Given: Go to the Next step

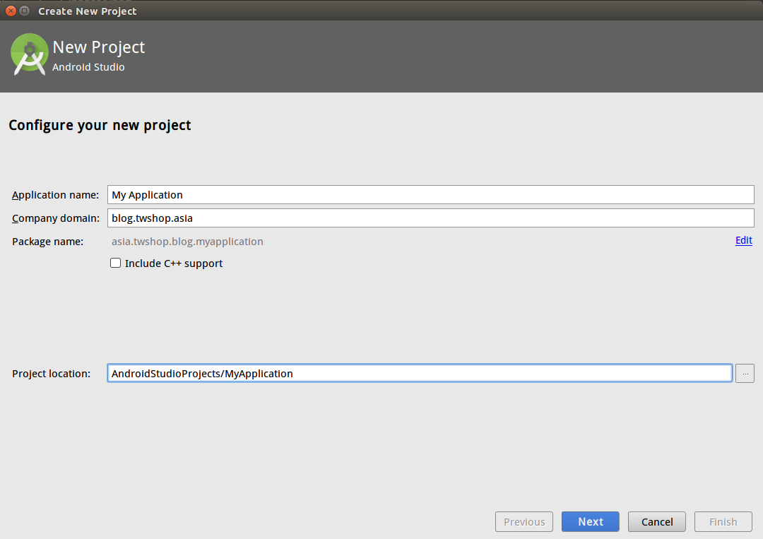Looking at the screenshot, I should [x=590, y=521].
